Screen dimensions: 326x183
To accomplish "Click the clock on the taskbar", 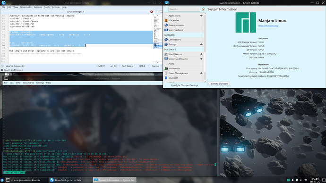I will coord(315,180).
